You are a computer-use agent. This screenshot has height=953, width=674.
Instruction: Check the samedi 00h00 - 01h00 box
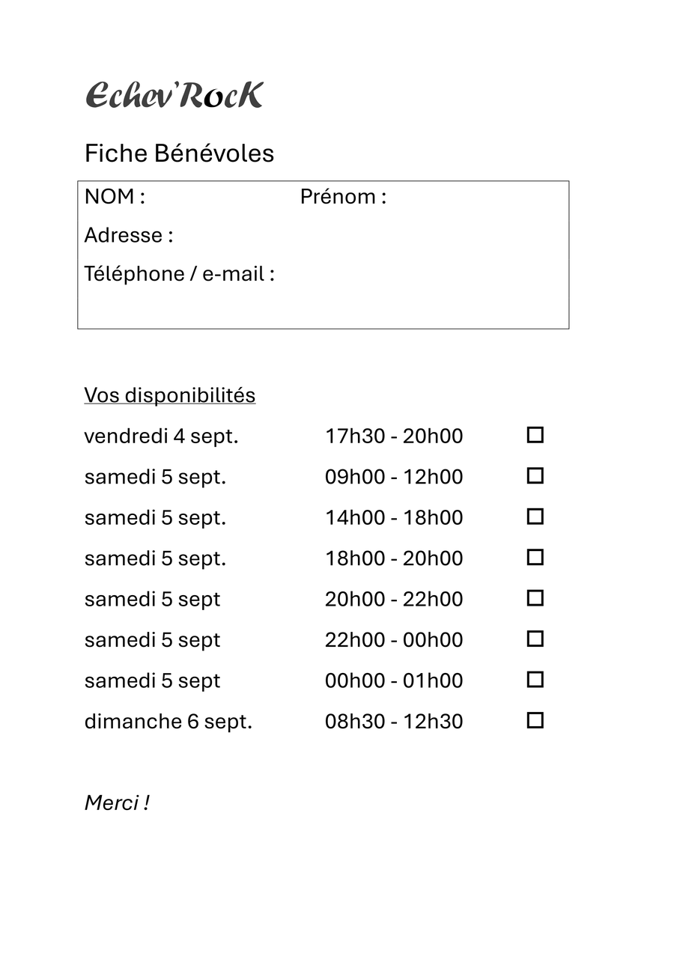point(535,680)
